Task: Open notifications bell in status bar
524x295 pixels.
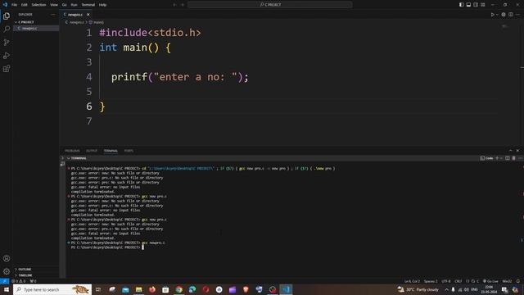Action: click(518, 281)
